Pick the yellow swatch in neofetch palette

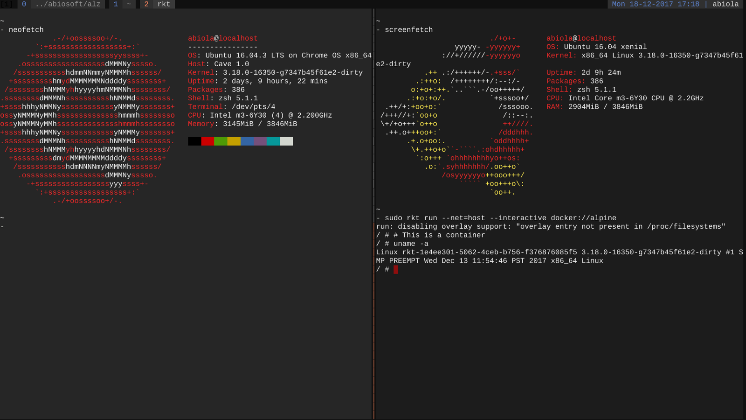[234, 141]
